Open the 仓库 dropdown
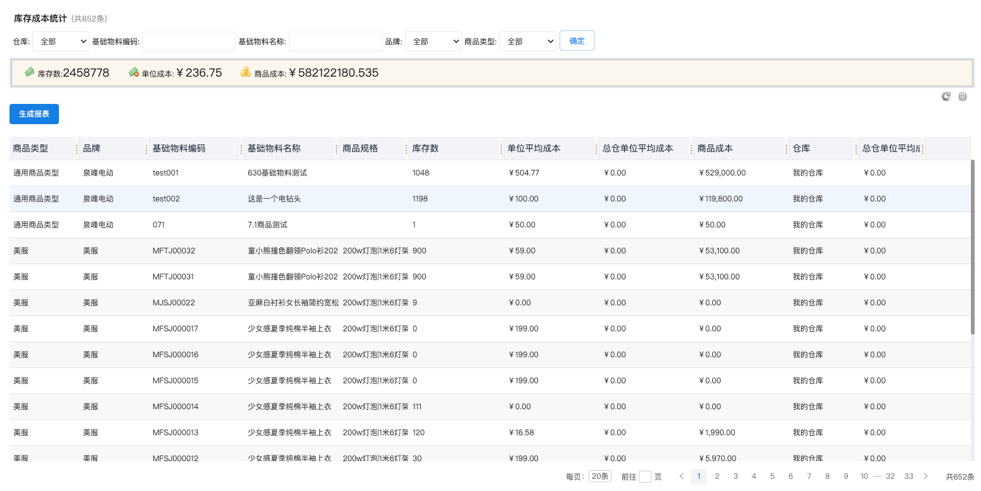The height and width of the screenshot is (491, 981). point(61,41)
